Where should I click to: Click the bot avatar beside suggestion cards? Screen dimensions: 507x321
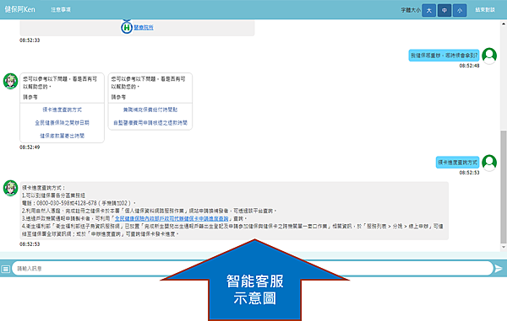10,81
